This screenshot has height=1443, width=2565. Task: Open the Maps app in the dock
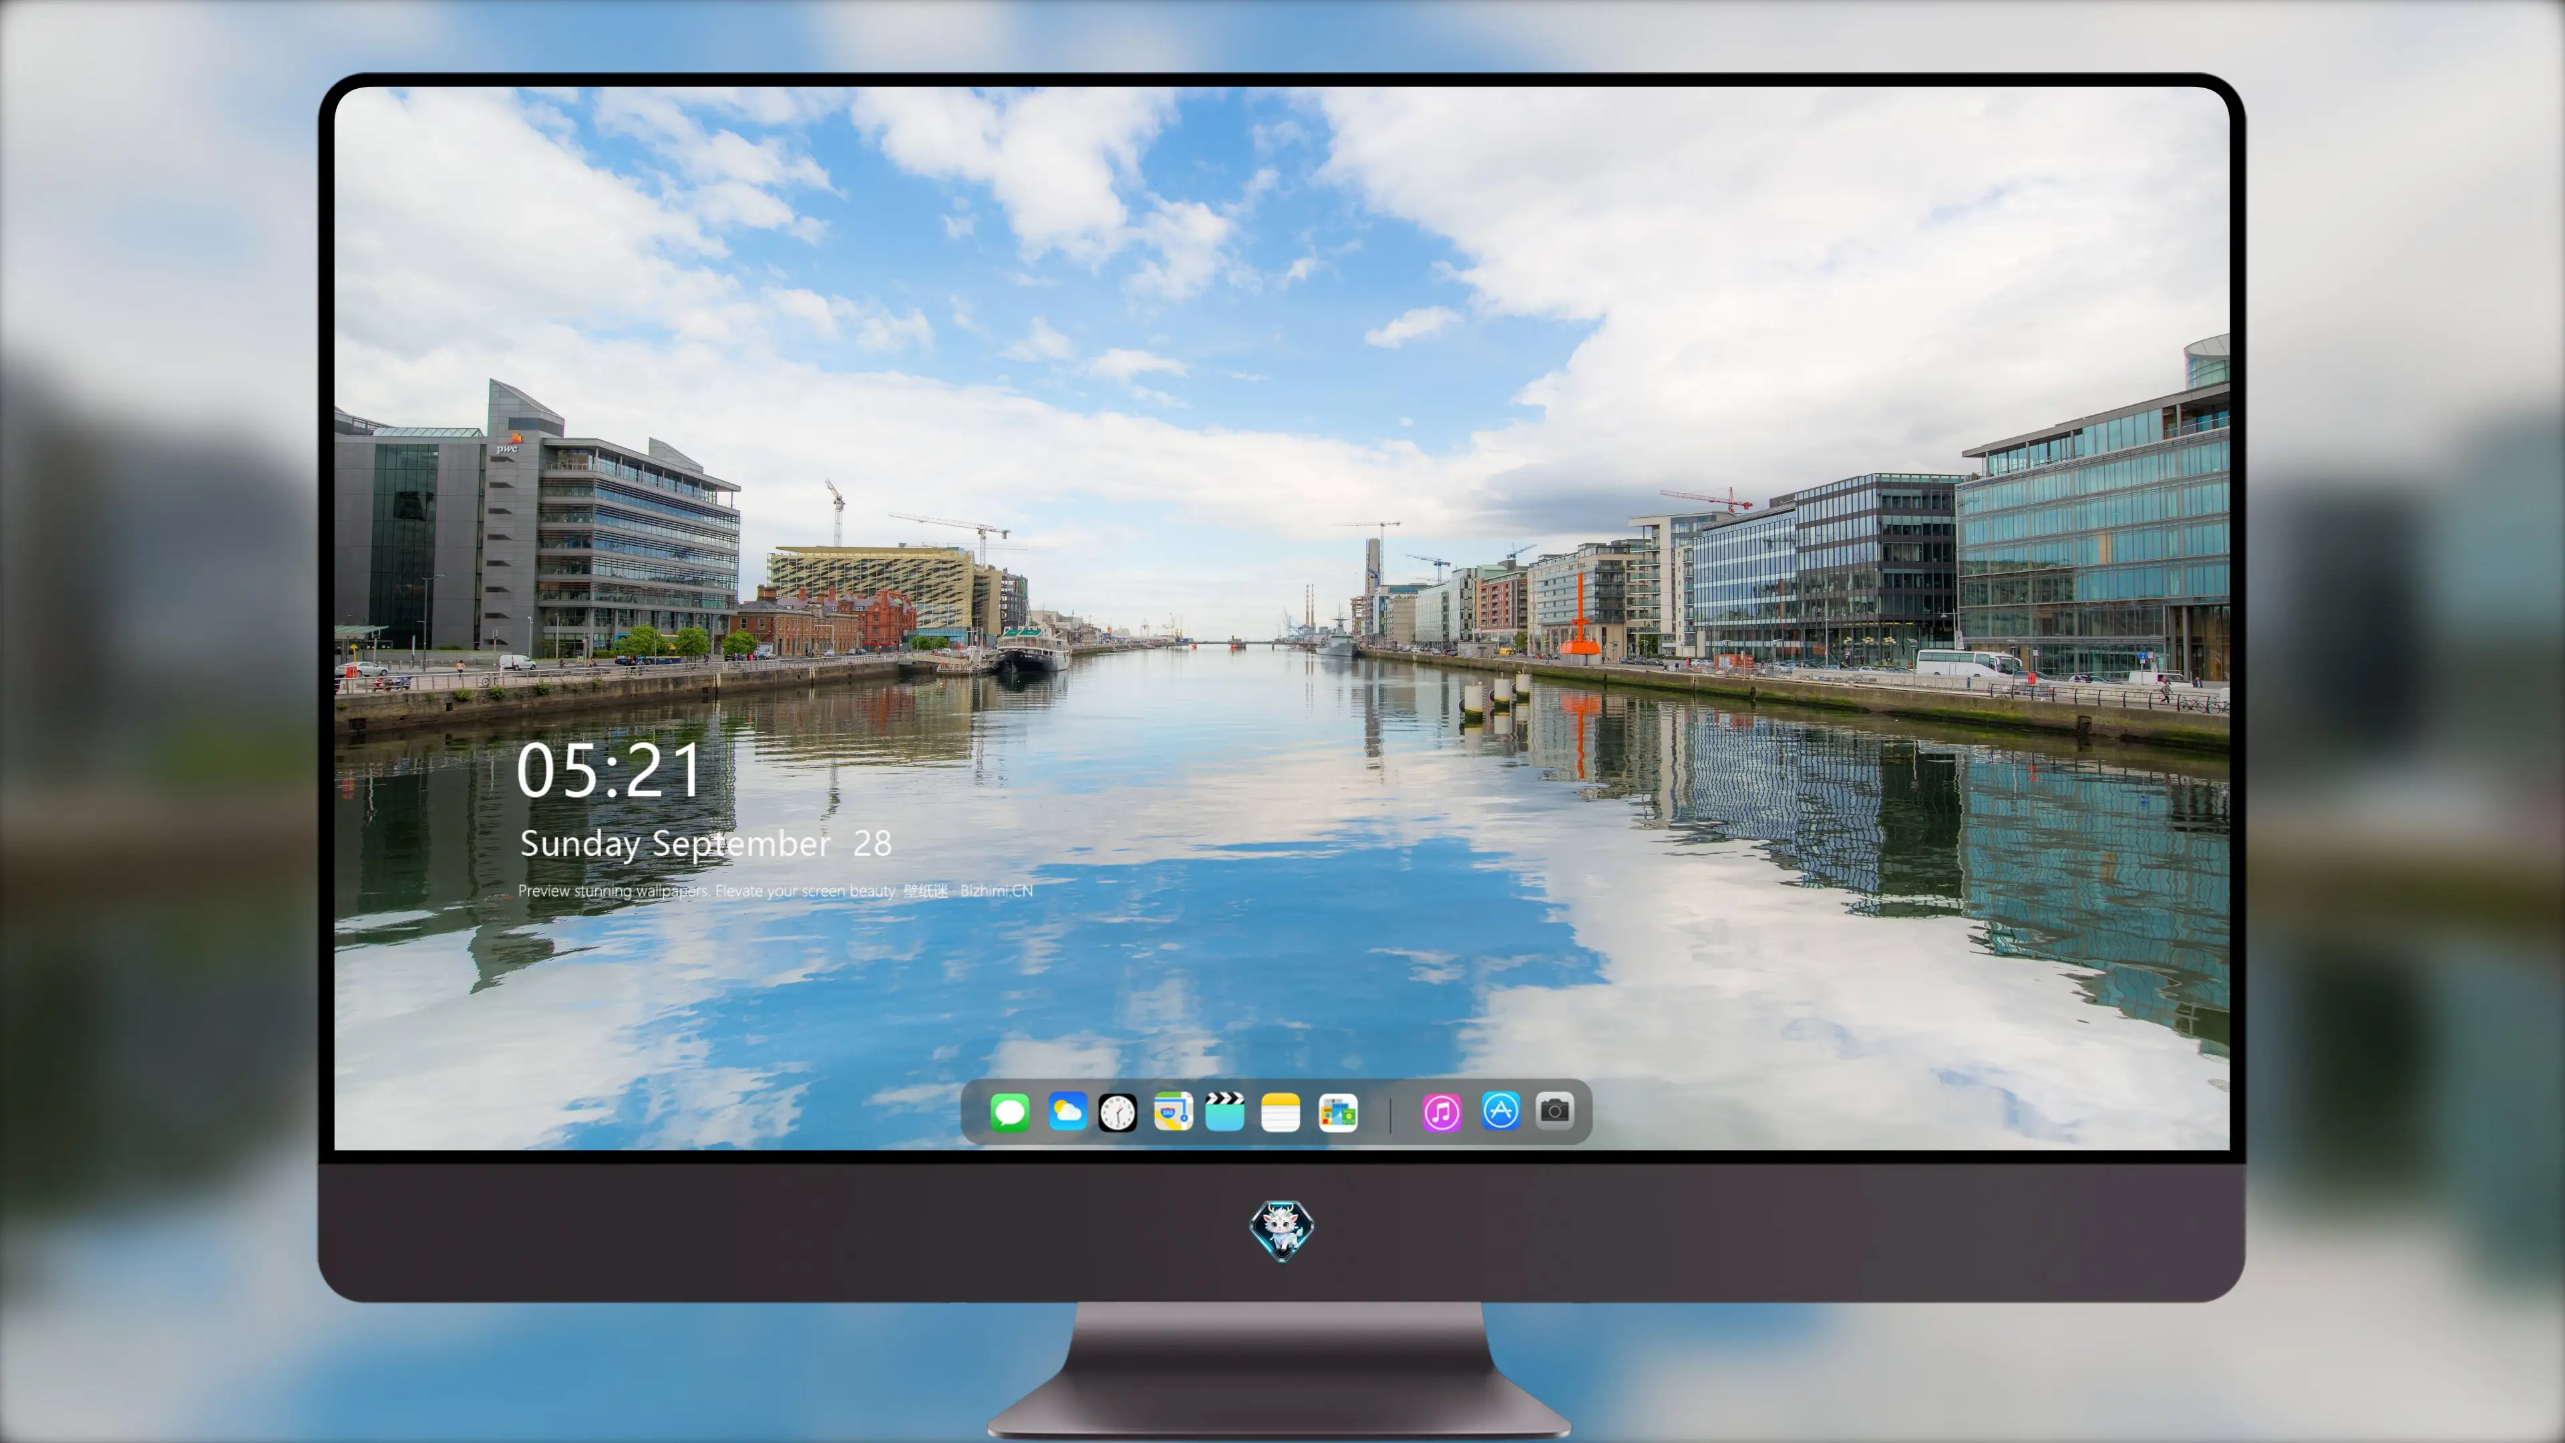pyautogui.click(x=1173, y=1112)
